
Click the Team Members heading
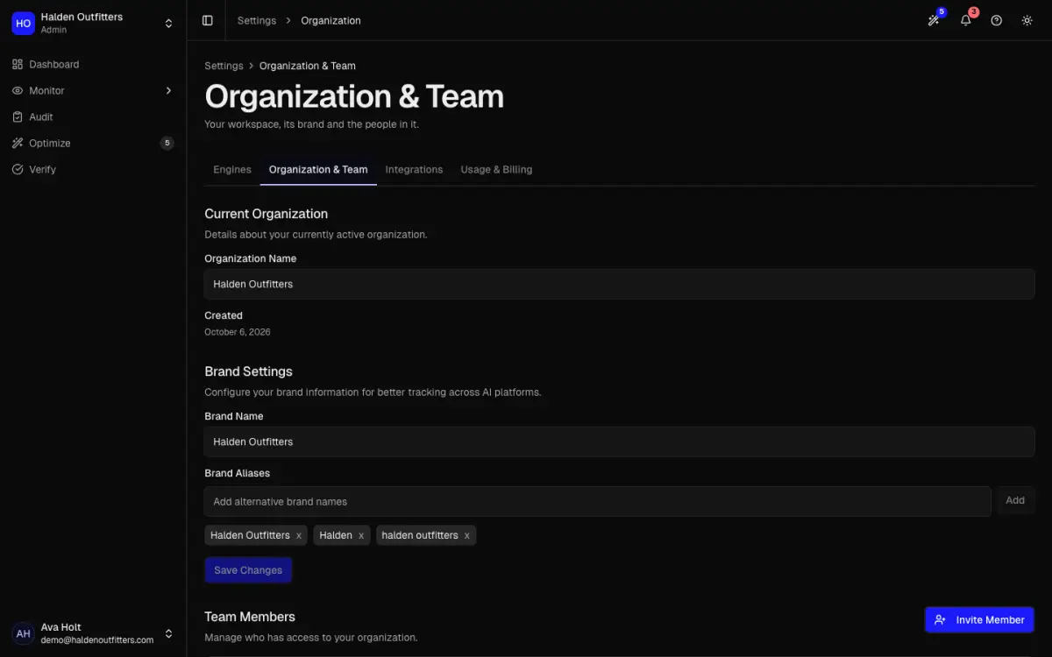pos(250,617)
